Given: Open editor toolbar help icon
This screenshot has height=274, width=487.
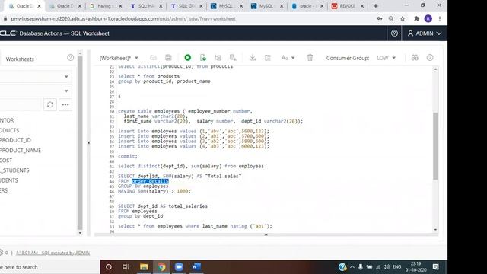Looking at the screenshot, I should pos(430,58).
